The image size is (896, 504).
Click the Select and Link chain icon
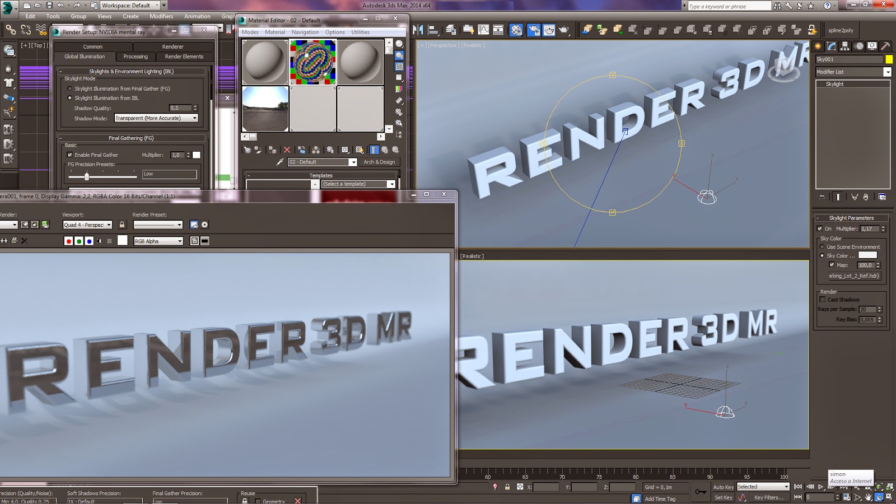coord(11,30)
